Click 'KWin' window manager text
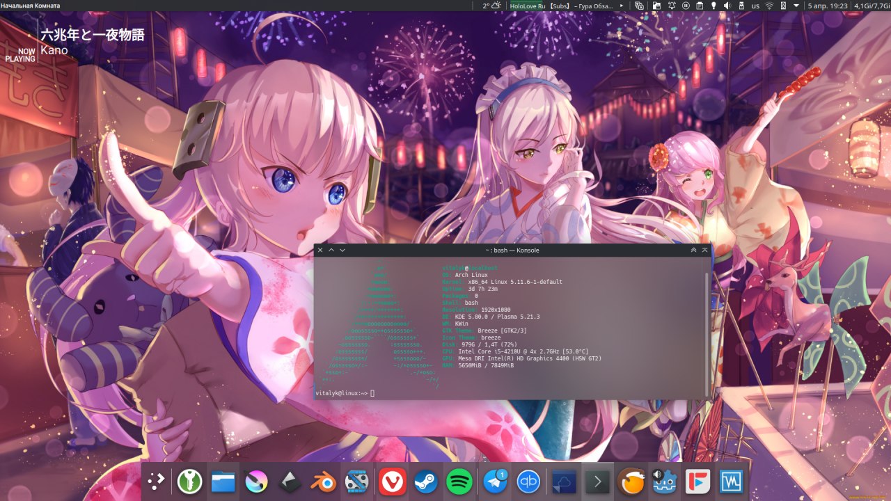Viewport: 891px width, 501px height. (461, 324)
